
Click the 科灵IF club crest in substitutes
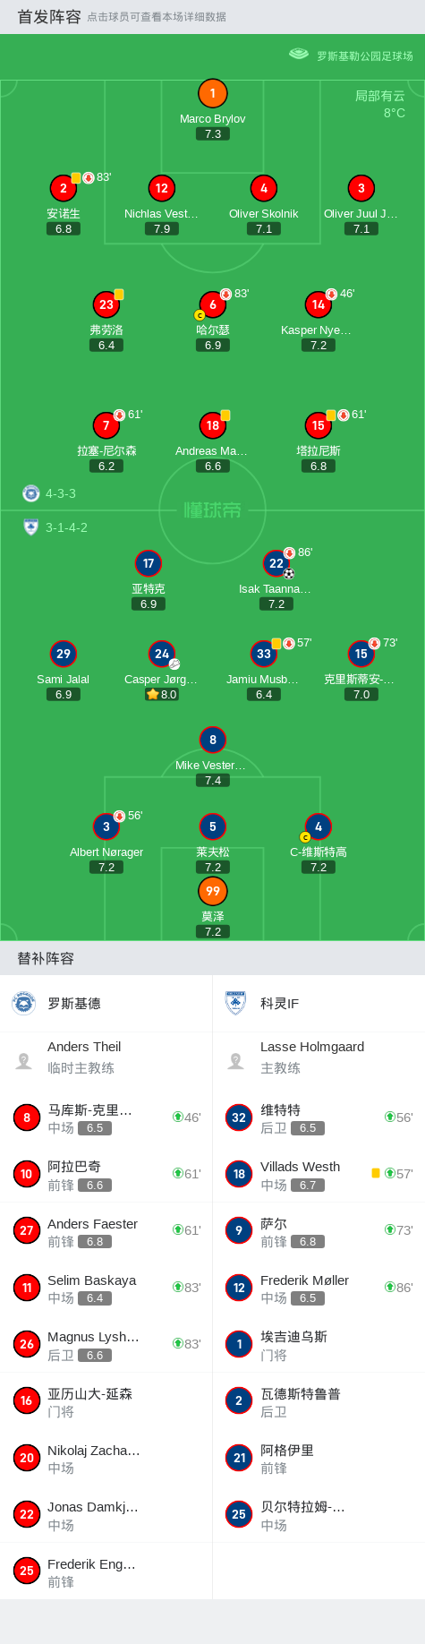pyautogui.click(x=236, y=1004)
